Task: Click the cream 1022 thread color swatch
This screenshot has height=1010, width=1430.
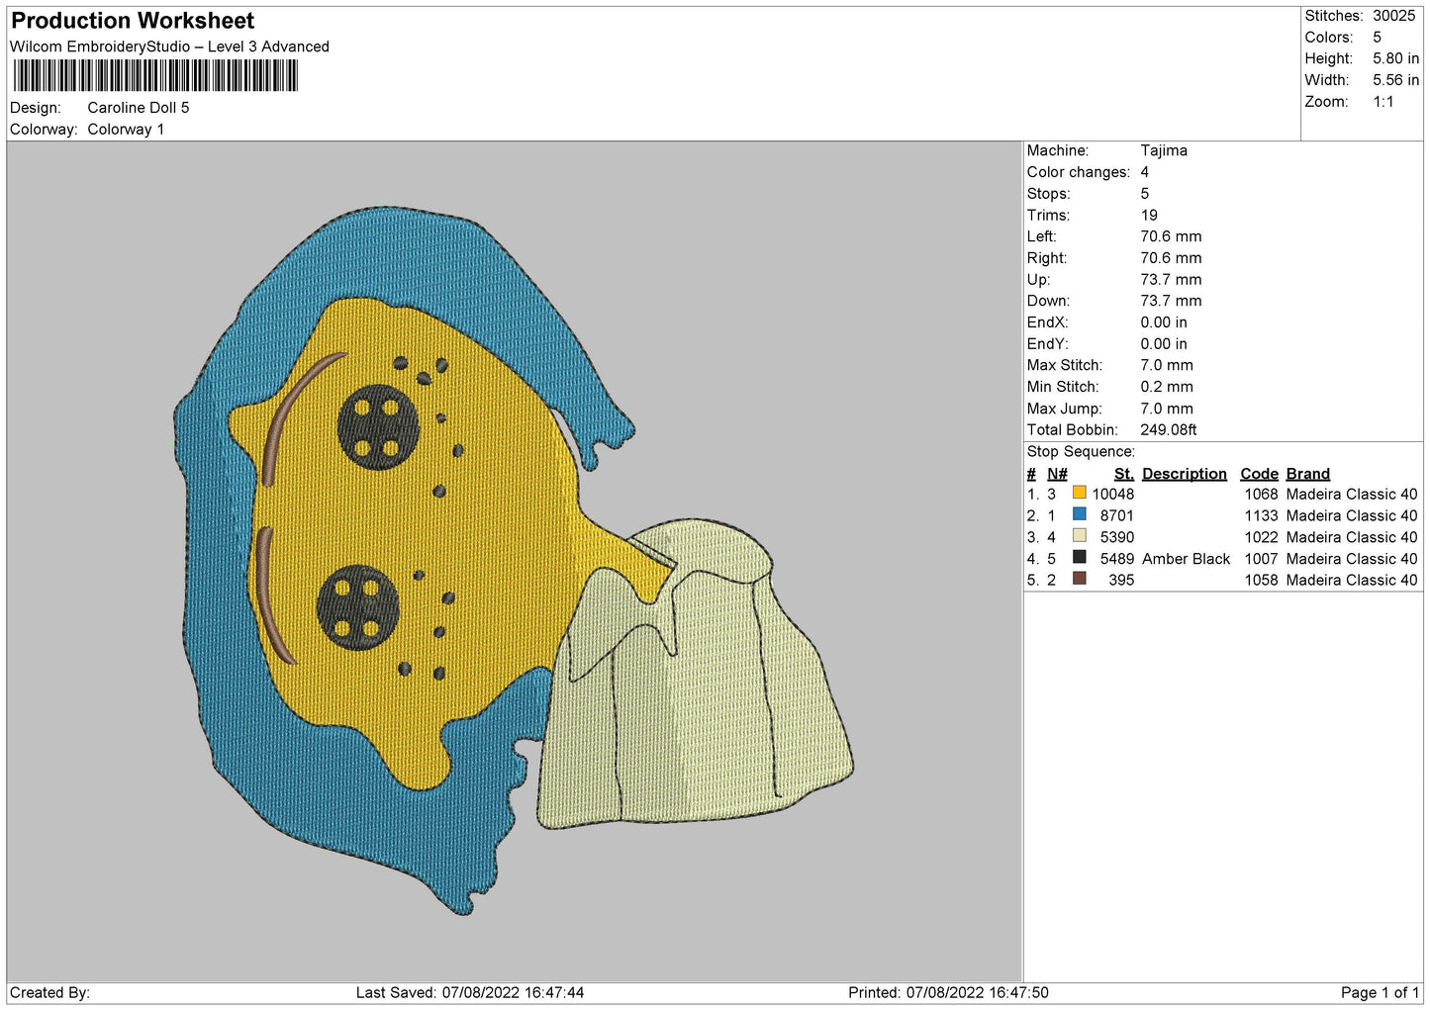Action: 1079,536
